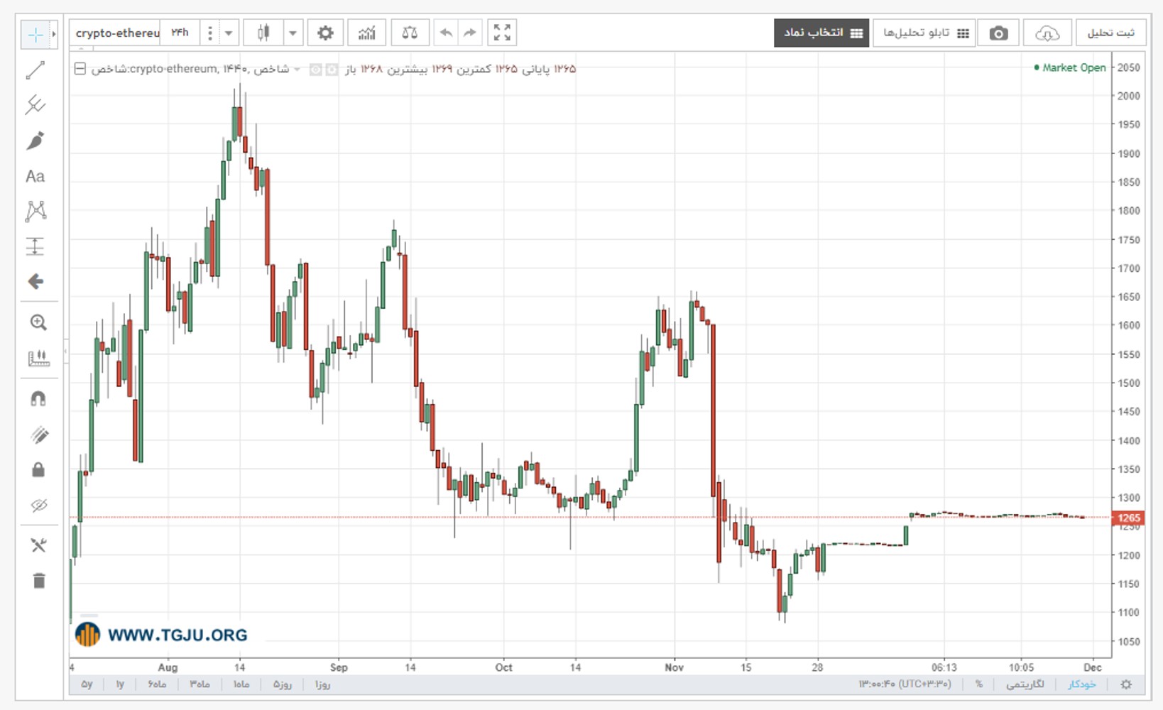The width and height of the screenshot is (1163, 710).
Task: Click the trash icon to remove drawings
Action: [x=38, y=581]
